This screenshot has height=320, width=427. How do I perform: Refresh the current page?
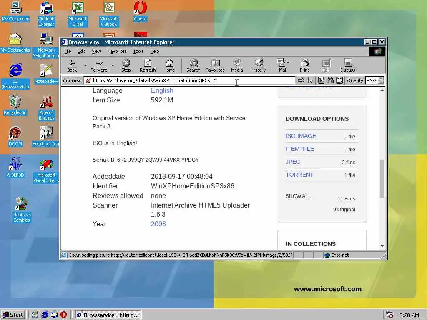click(x=148, y=65)
